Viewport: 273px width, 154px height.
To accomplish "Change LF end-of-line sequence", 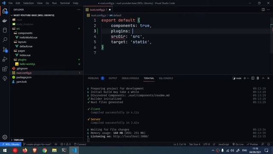I will pyautogui.click(x=214, y=144).
